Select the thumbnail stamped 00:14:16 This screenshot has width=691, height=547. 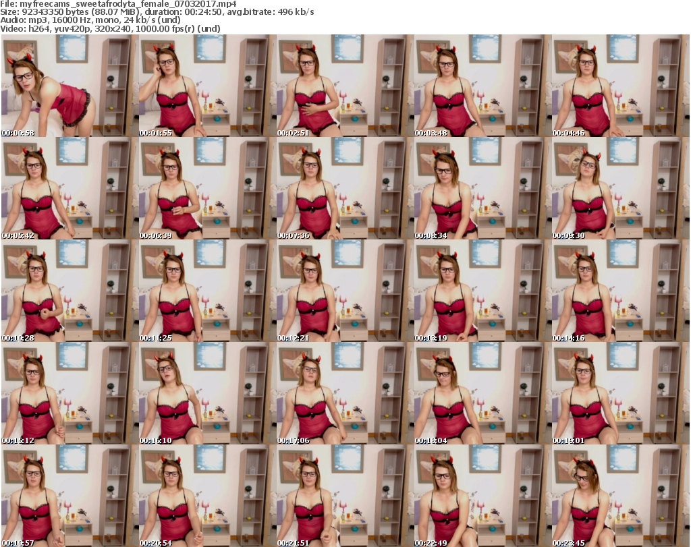pos(620,291)
